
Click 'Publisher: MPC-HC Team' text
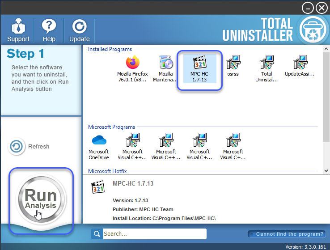143,209
